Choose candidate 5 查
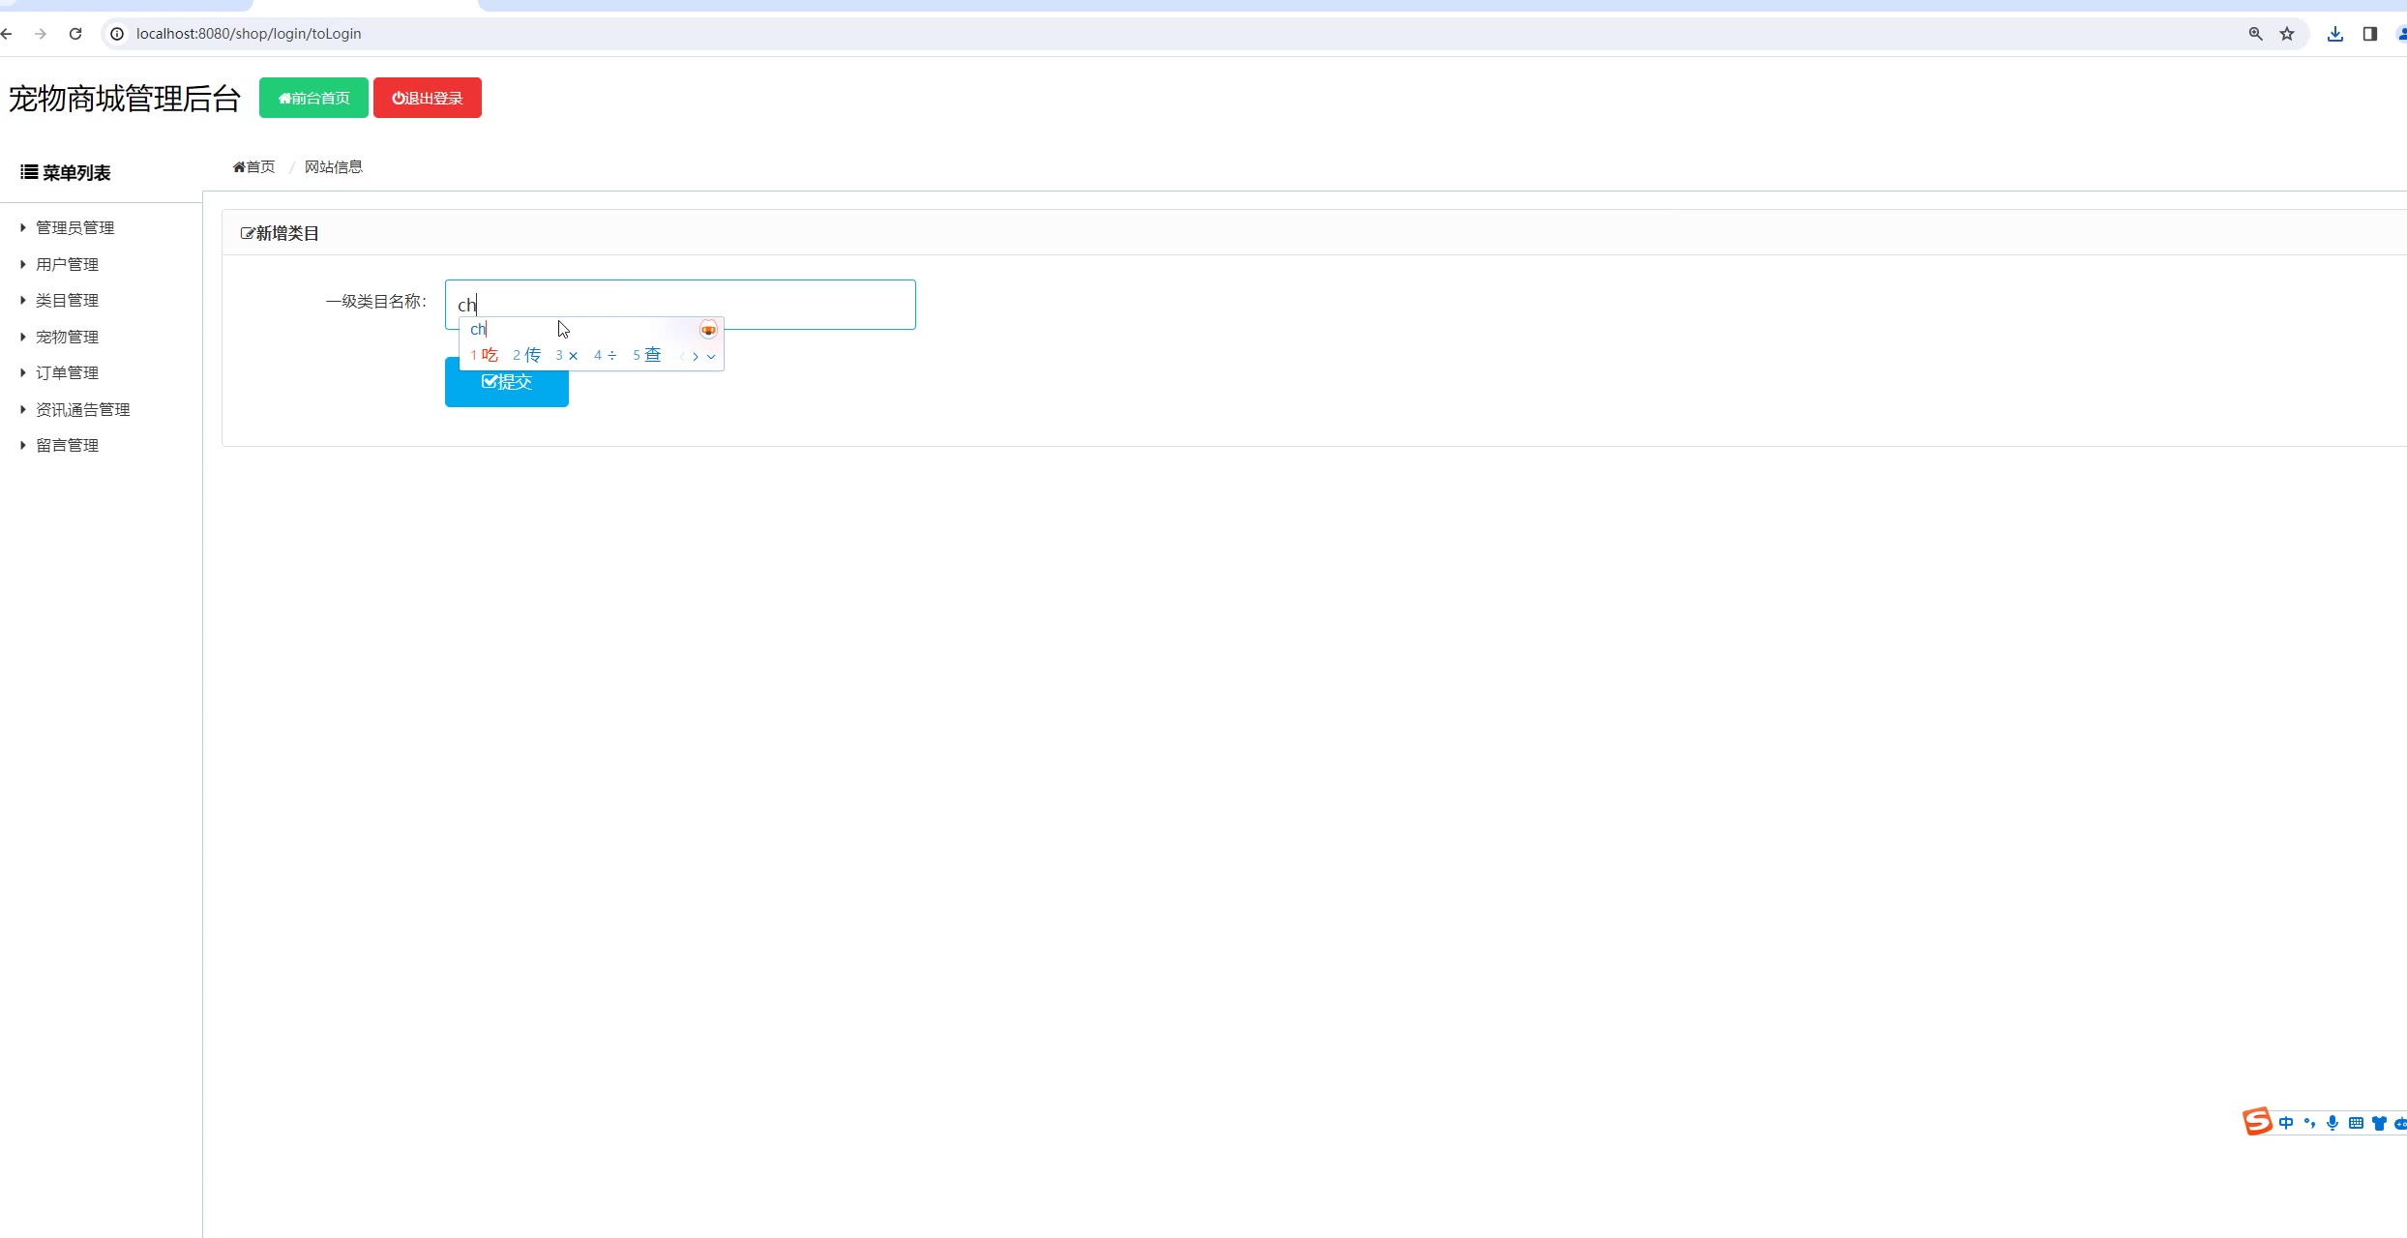This screenshot has width=2407, height=1238. point(646,355)
